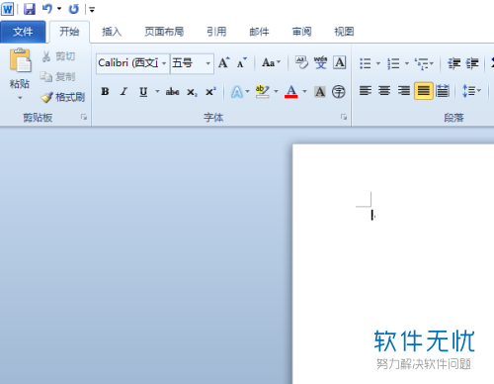Open the 邮件 (Mailings) tab

[x=259, y=32]
